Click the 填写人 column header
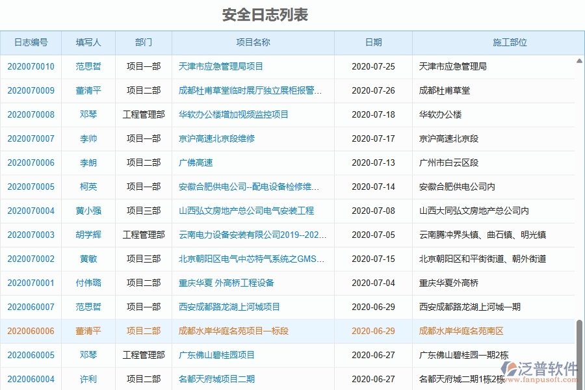Image resolution: width=585 pixels, height=390 pixels. pos(88,42)
